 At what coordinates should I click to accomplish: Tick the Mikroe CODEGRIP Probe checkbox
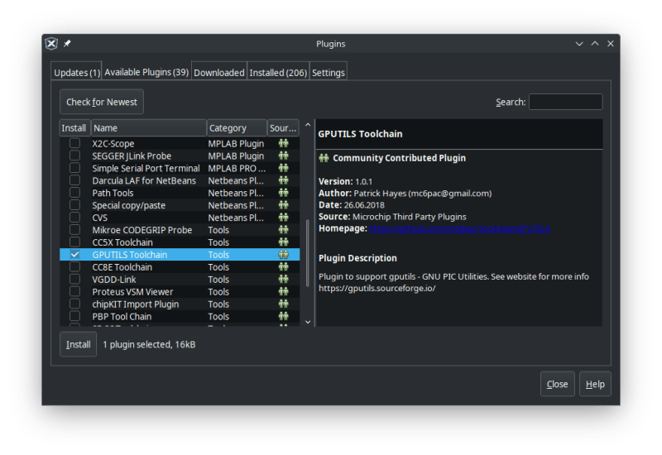[74, 230]
